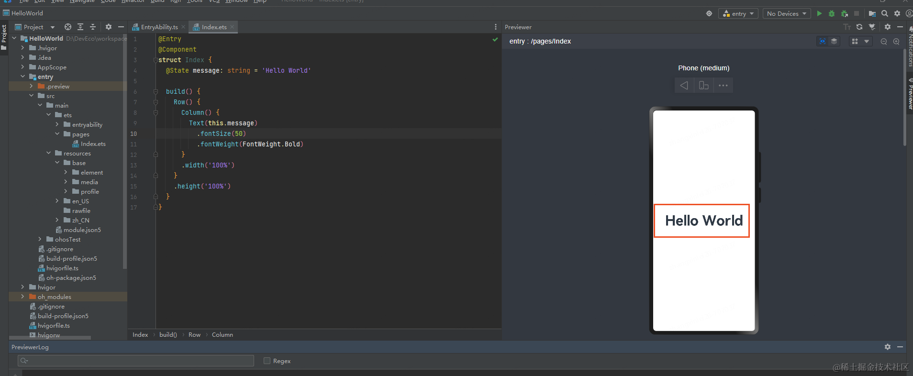Select opened file in Project panel
Screen dimensions: 913x376
(x=68, y=27)
